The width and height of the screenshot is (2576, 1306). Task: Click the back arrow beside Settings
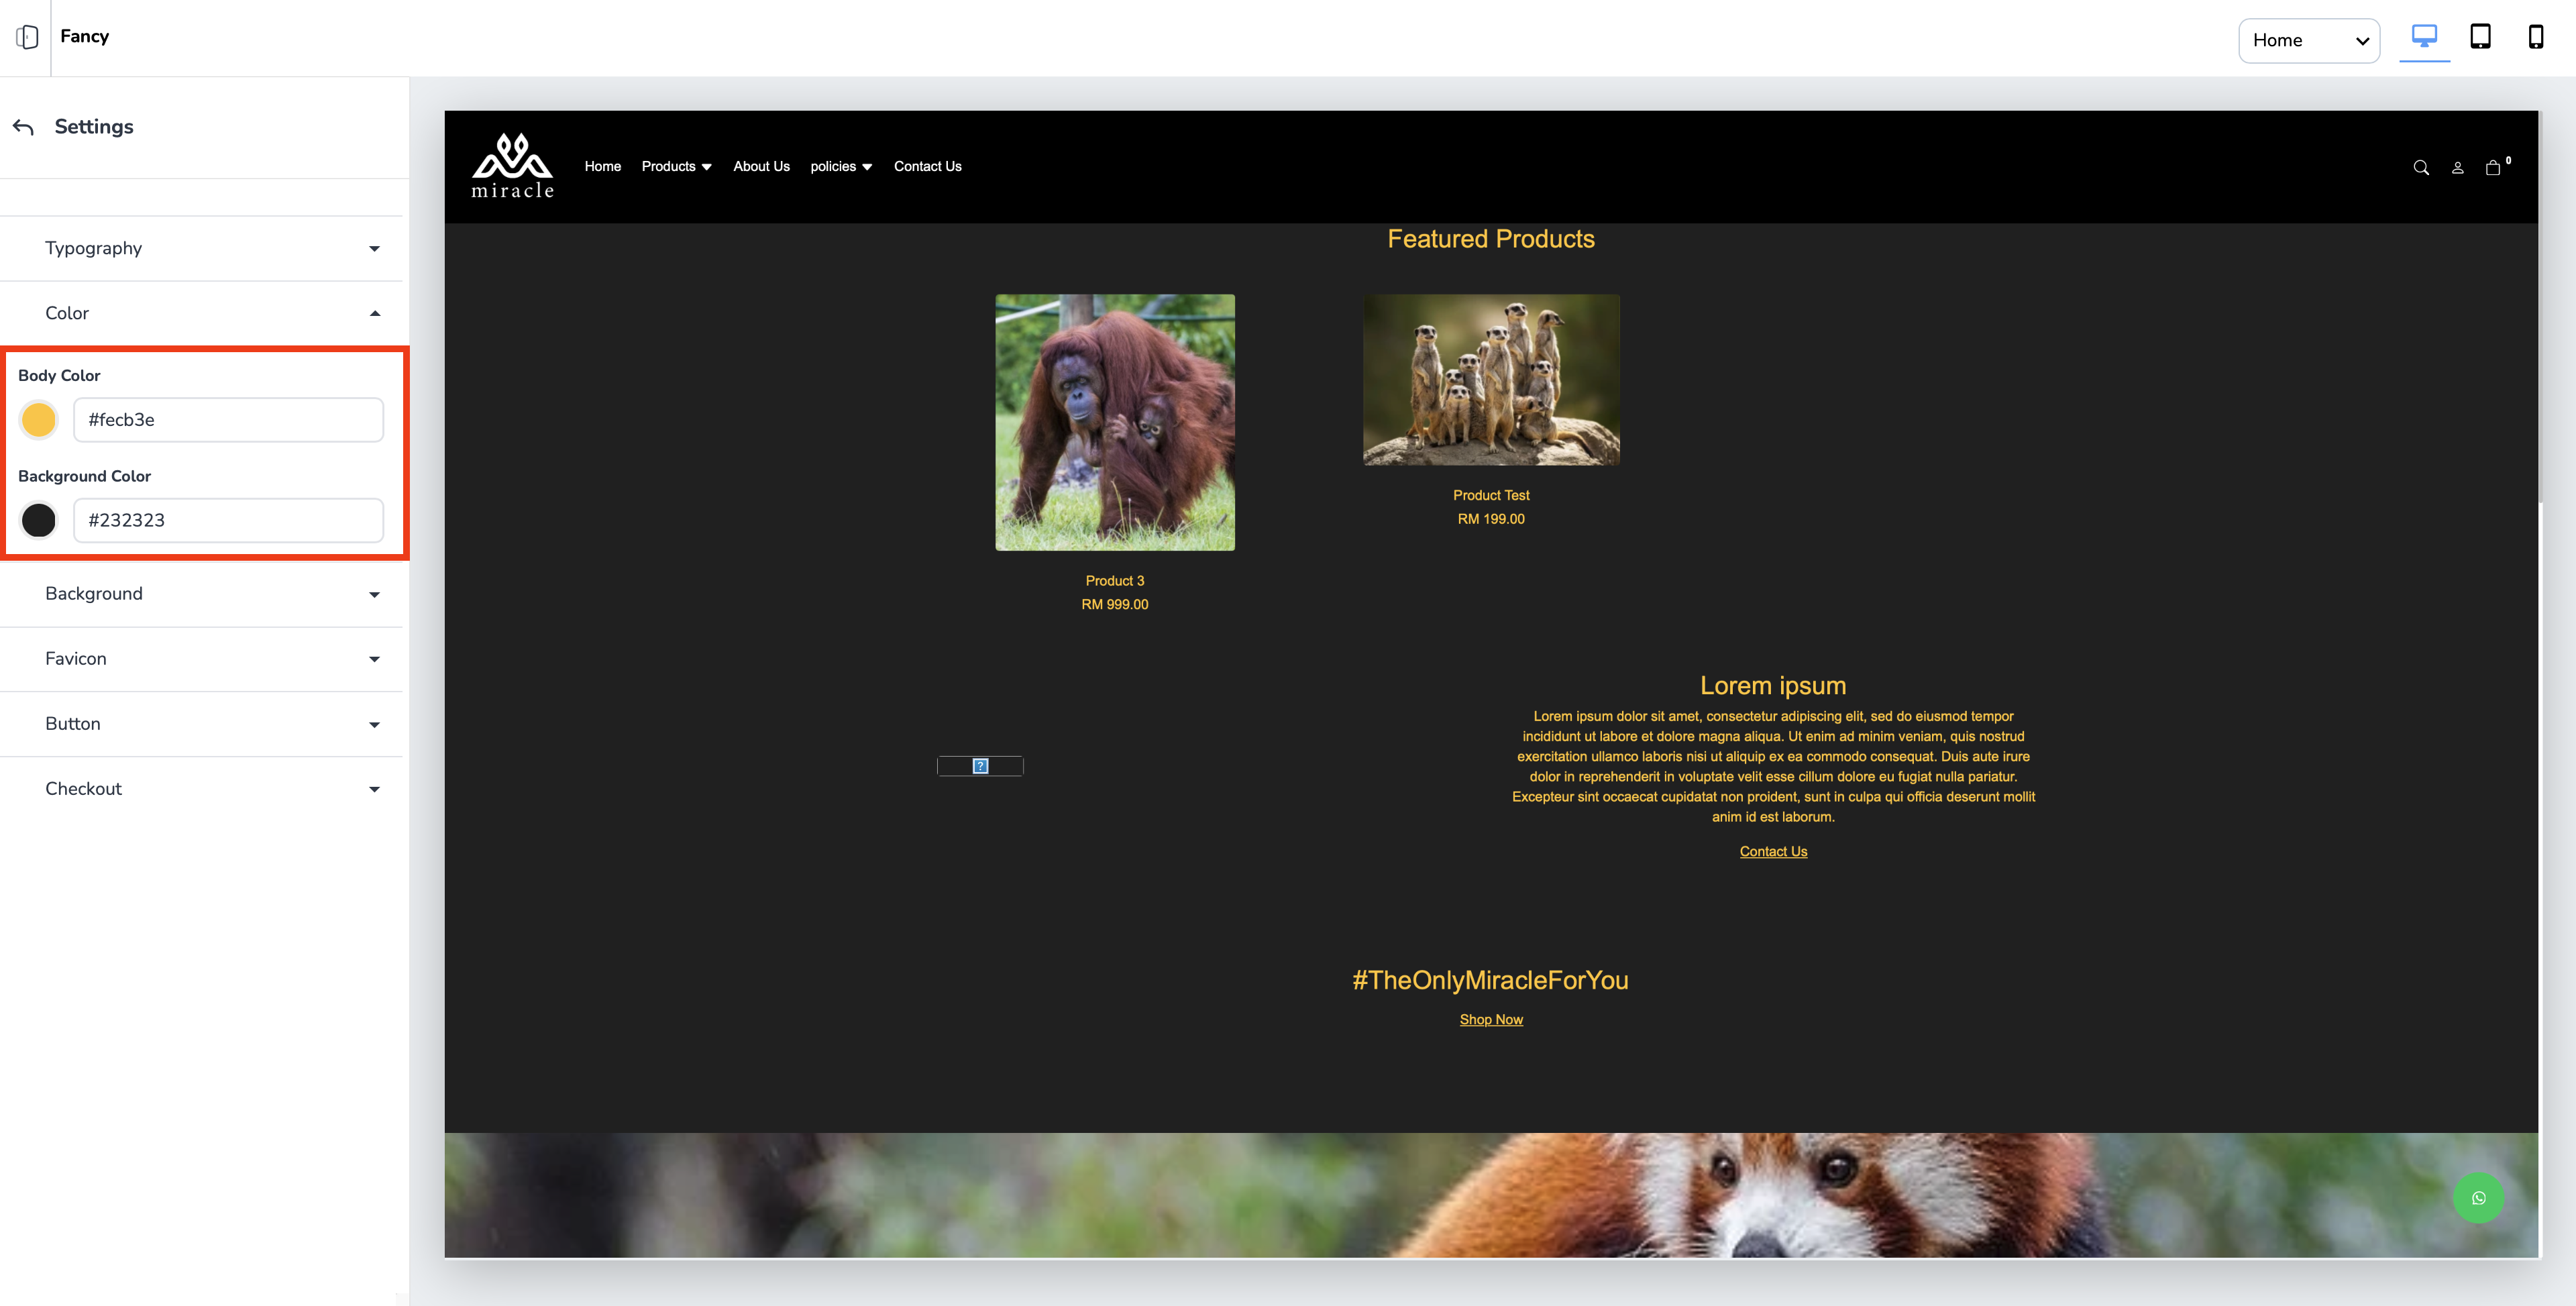24,127
